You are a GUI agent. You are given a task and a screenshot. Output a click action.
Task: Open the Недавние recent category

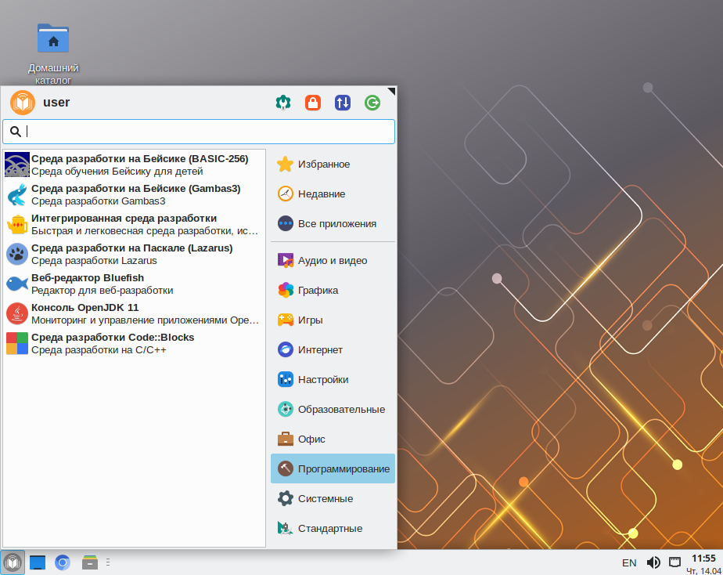[333, 193]
